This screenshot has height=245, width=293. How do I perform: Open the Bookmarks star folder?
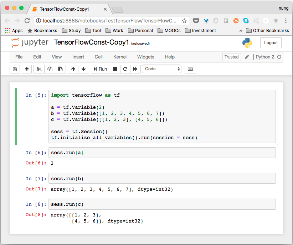coord(42,30)
